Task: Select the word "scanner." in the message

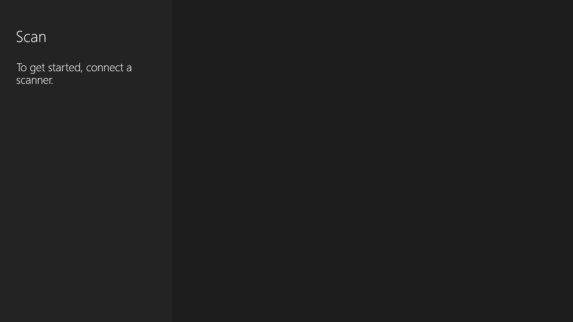Action: point(35,80)
